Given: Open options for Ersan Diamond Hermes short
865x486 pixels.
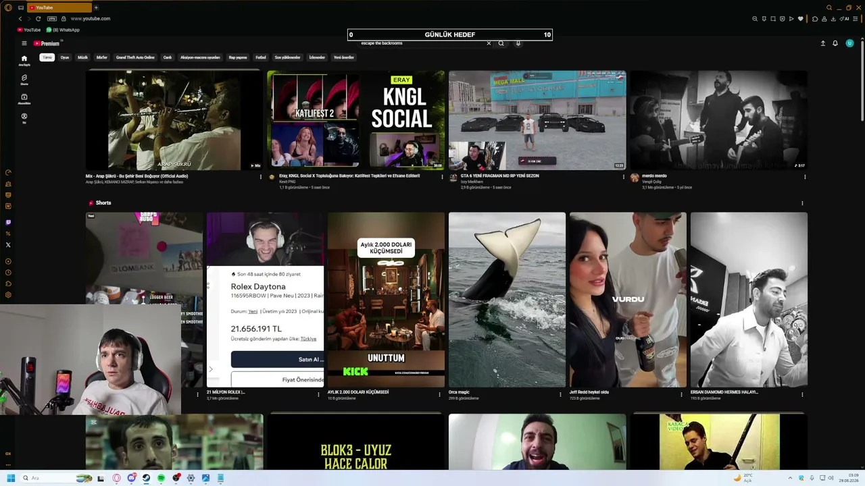Looking at the screenshot, I should [802, 394].
